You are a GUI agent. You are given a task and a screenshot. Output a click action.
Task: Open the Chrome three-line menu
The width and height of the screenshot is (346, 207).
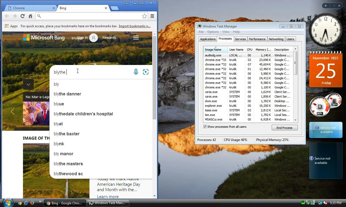(152, 16)
